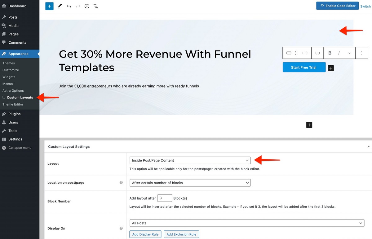Click the Dashboard icon in the sidebar

[x=4, y=6]
